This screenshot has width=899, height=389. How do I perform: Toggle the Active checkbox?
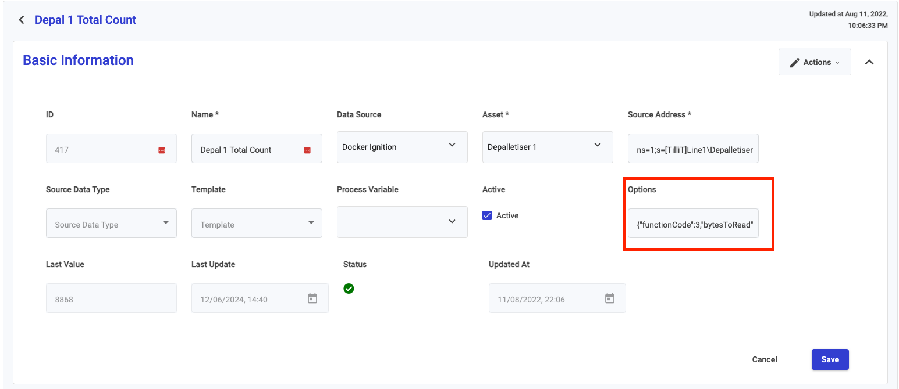click(x=487, y=215)
